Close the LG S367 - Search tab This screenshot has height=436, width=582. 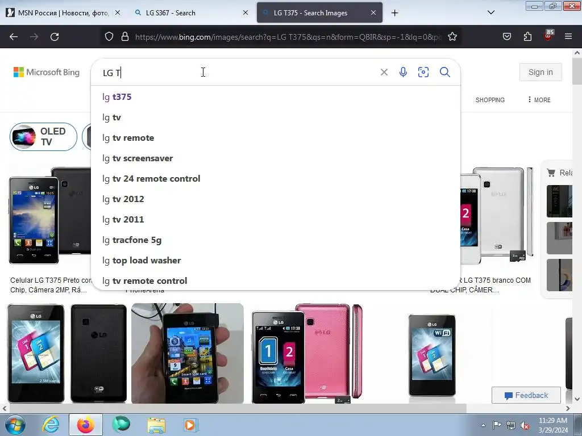(246, 12)
